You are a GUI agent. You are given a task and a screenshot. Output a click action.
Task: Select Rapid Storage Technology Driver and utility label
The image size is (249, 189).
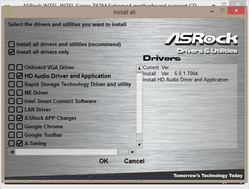(x=78, y=84)
